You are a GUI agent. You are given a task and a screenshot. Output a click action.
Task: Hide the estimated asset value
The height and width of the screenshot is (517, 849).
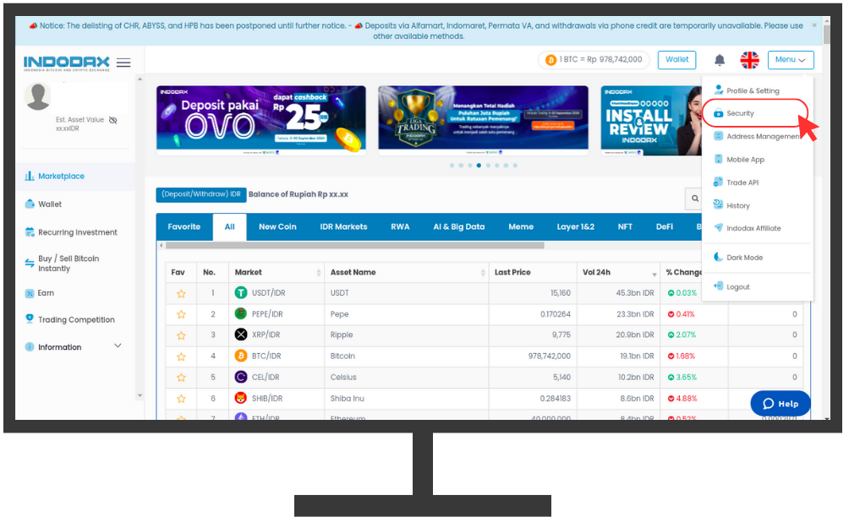(112, 120)
